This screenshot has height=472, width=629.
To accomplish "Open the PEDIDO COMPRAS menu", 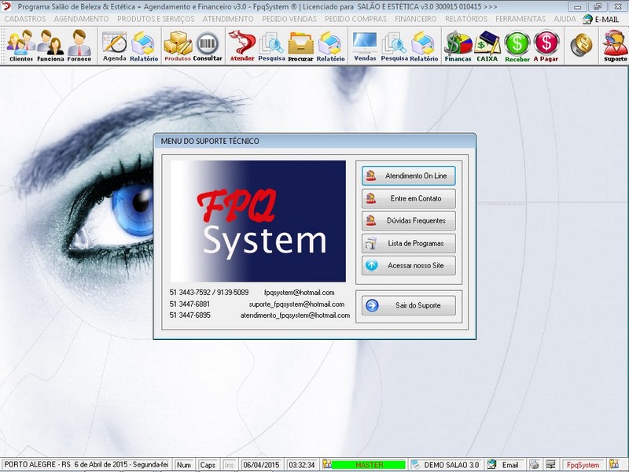I will (355, 19).
